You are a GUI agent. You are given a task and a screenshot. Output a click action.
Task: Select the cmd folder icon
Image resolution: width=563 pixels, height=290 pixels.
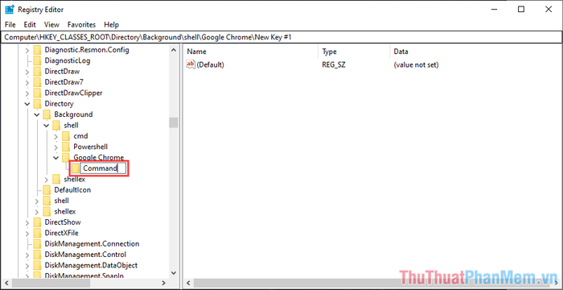[66, 136]
